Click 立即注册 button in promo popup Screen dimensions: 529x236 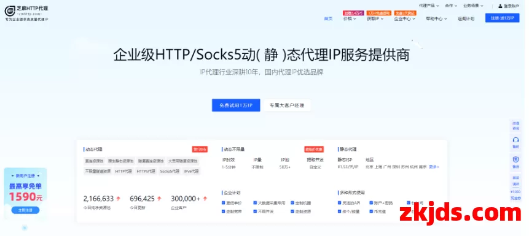coord(25,210)
